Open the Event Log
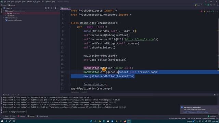 (x=211, y=116)
